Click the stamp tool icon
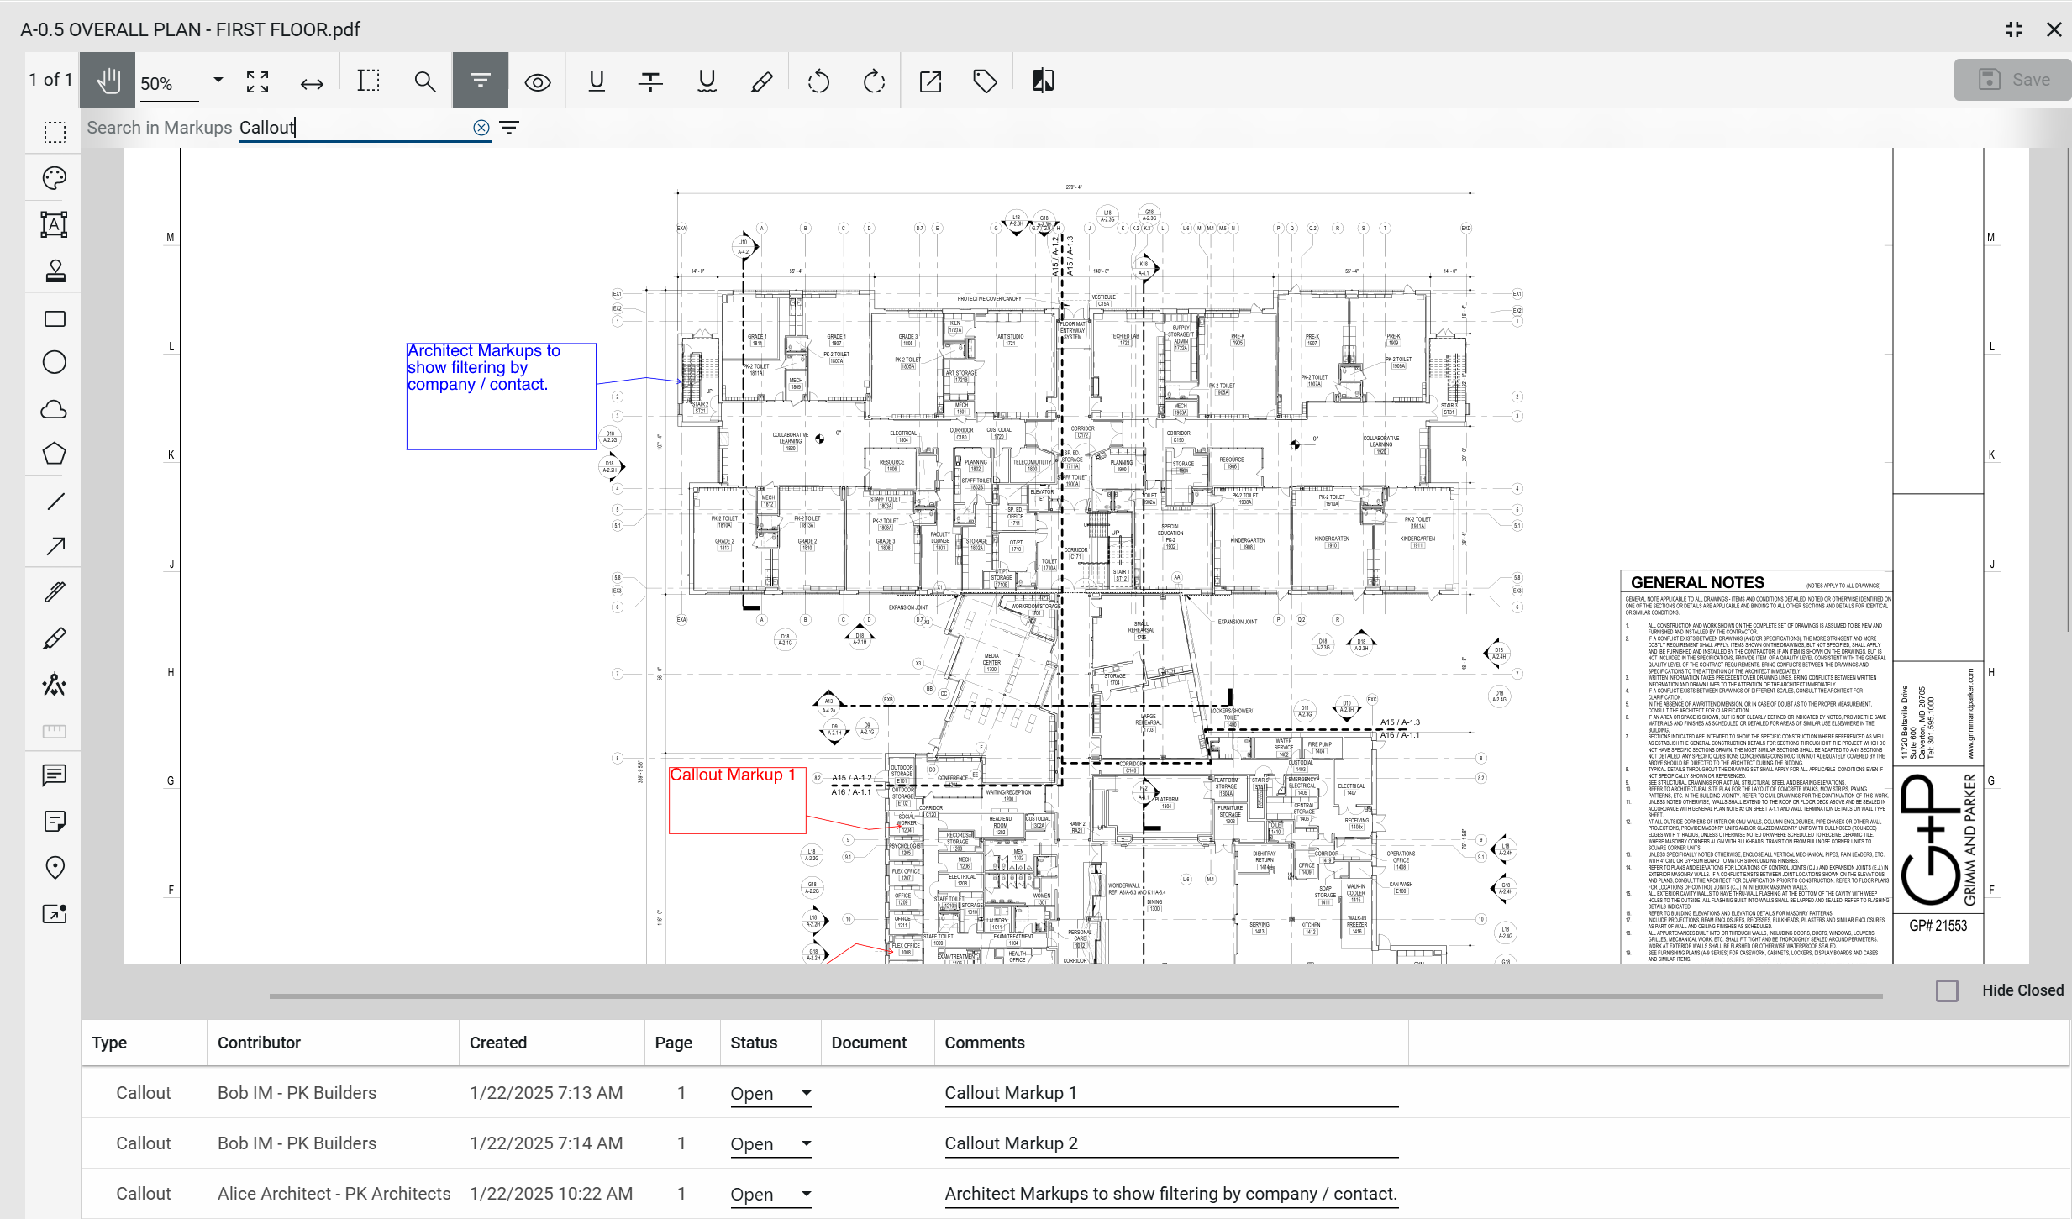This screenshot has height=1219, width=2072. (x=55, y=271)
